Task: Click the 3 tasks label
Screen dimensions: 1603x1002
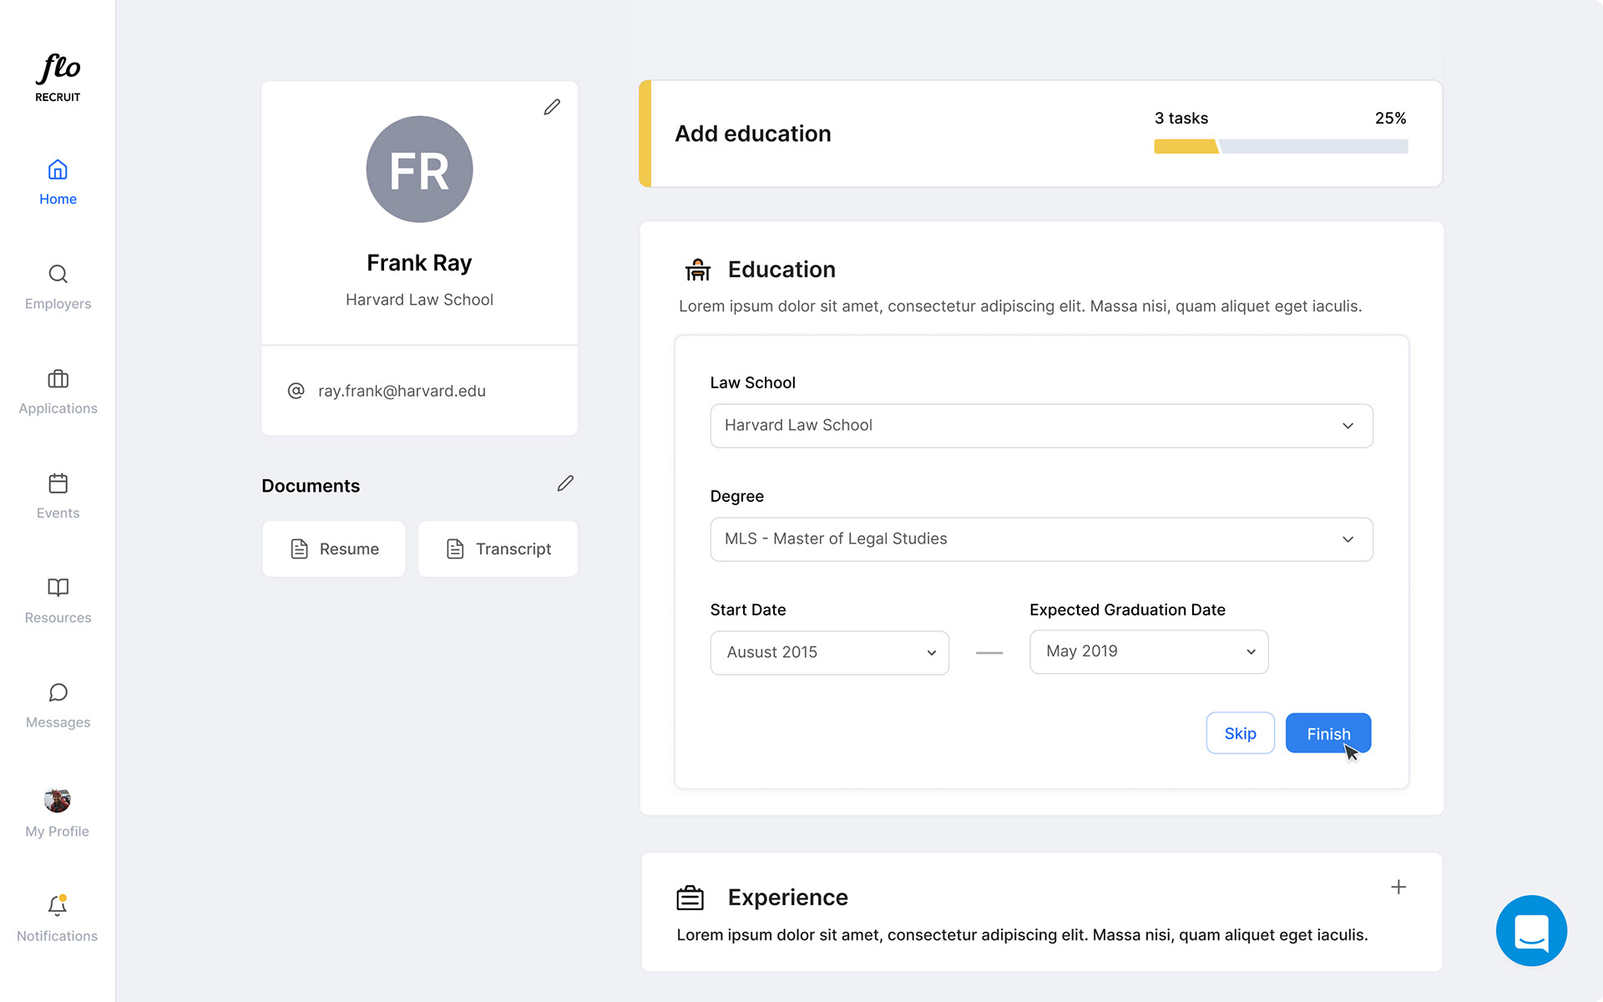Action: pos(1181,119)
